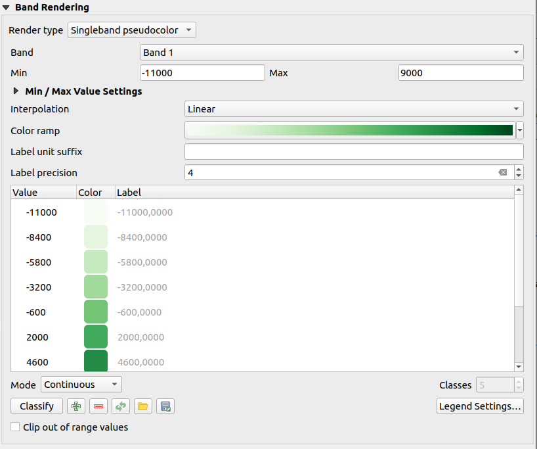
Task: Open the Mode Continuous dropdown
Action: [81, 385]
